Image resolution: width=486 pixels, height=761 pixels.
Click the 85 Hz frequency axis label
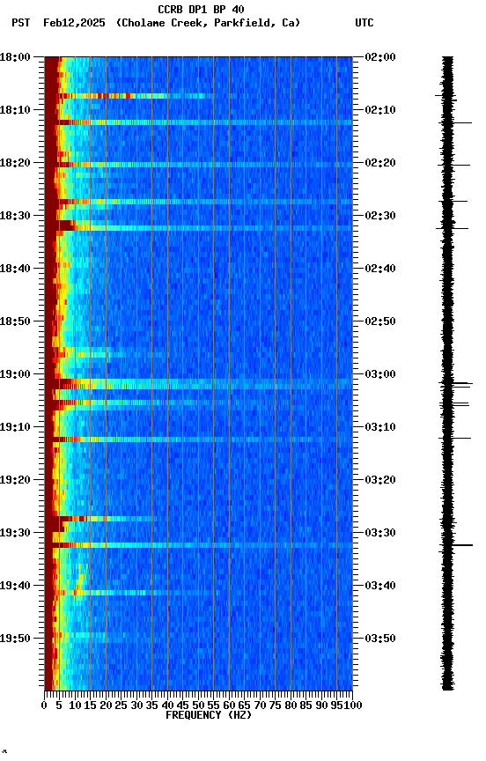306,706
